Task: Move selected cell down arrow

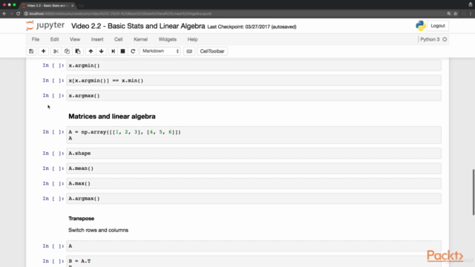Action: coord(102,51)
